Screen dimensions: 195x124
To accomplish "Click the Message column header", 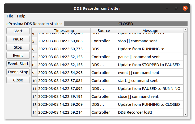I will (150, 30).
